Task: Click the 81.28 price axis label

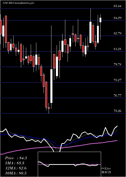Action: point(117,49)
